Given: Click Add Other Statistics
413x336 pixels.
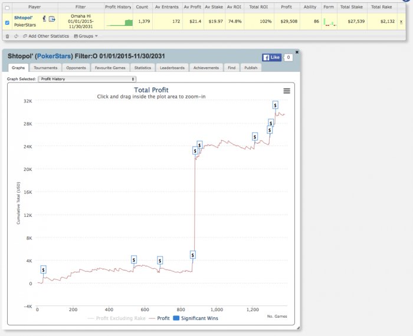Looking at the screenshot, I should point(46,36).
